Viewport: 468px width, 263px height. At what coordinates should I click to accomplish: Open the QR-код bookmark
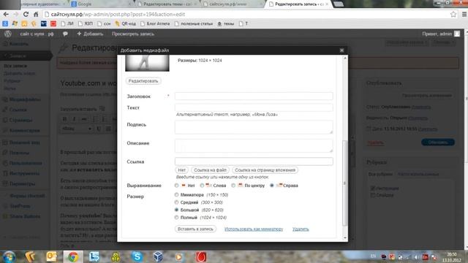[x=125, y=23]
